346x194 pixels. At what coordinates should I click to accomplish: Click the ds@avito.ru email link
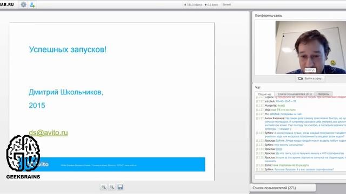48,133
